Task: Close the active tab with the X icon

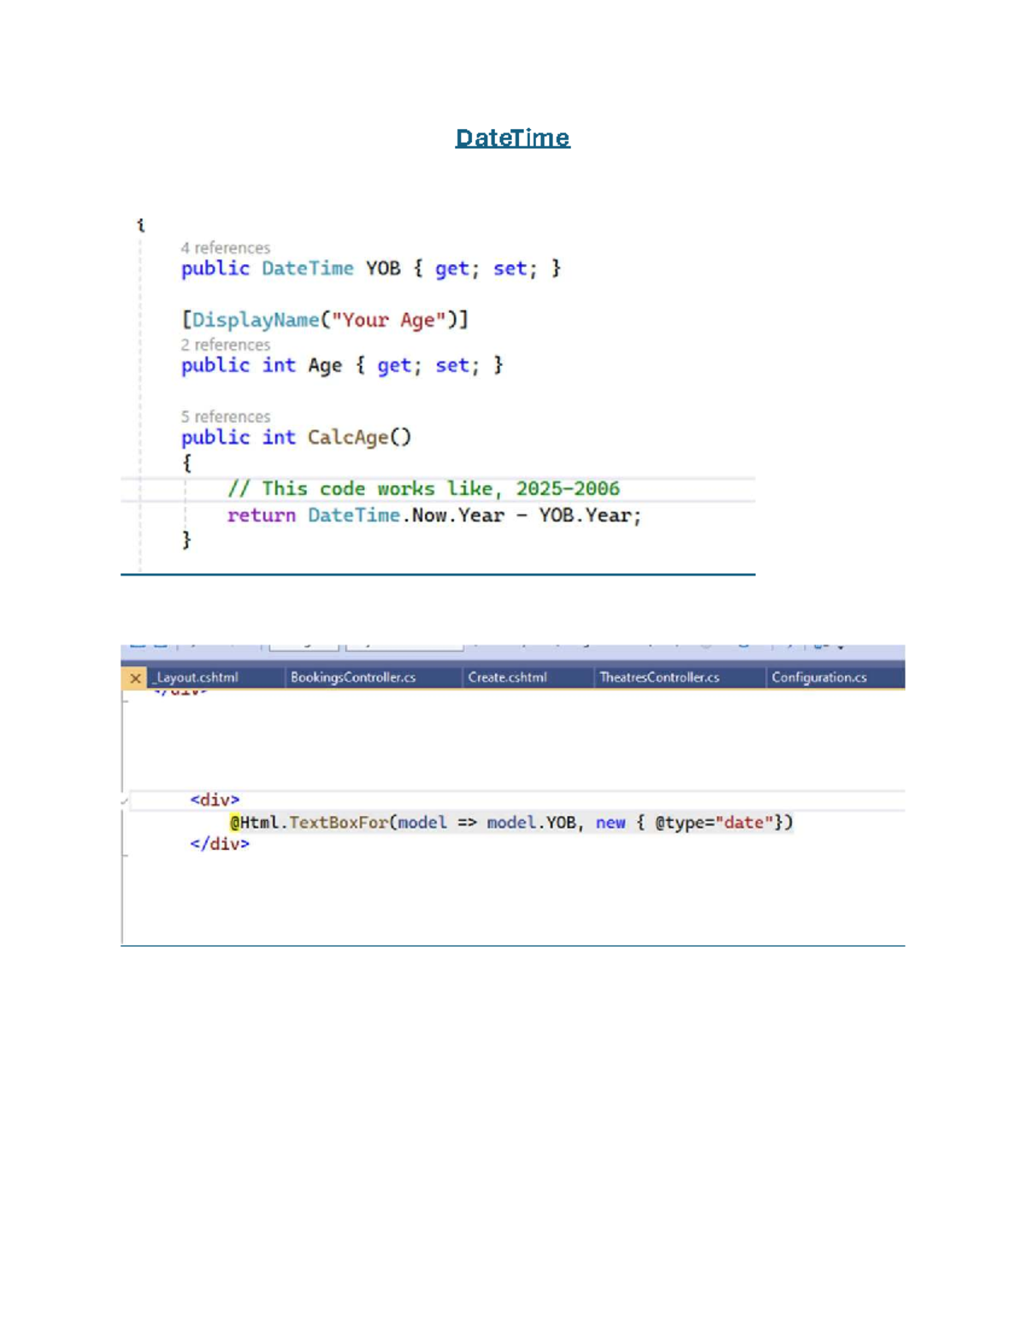Action: 135,678
